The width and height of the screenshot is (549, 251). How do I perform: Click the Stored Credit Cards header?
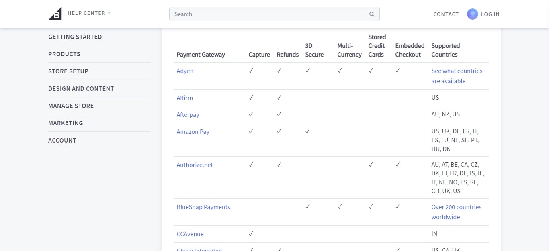(377, 46)
